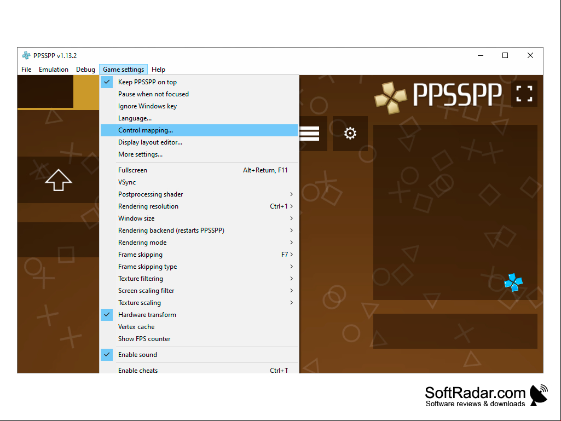Toggle VSync option

click(x=199, y=182)
